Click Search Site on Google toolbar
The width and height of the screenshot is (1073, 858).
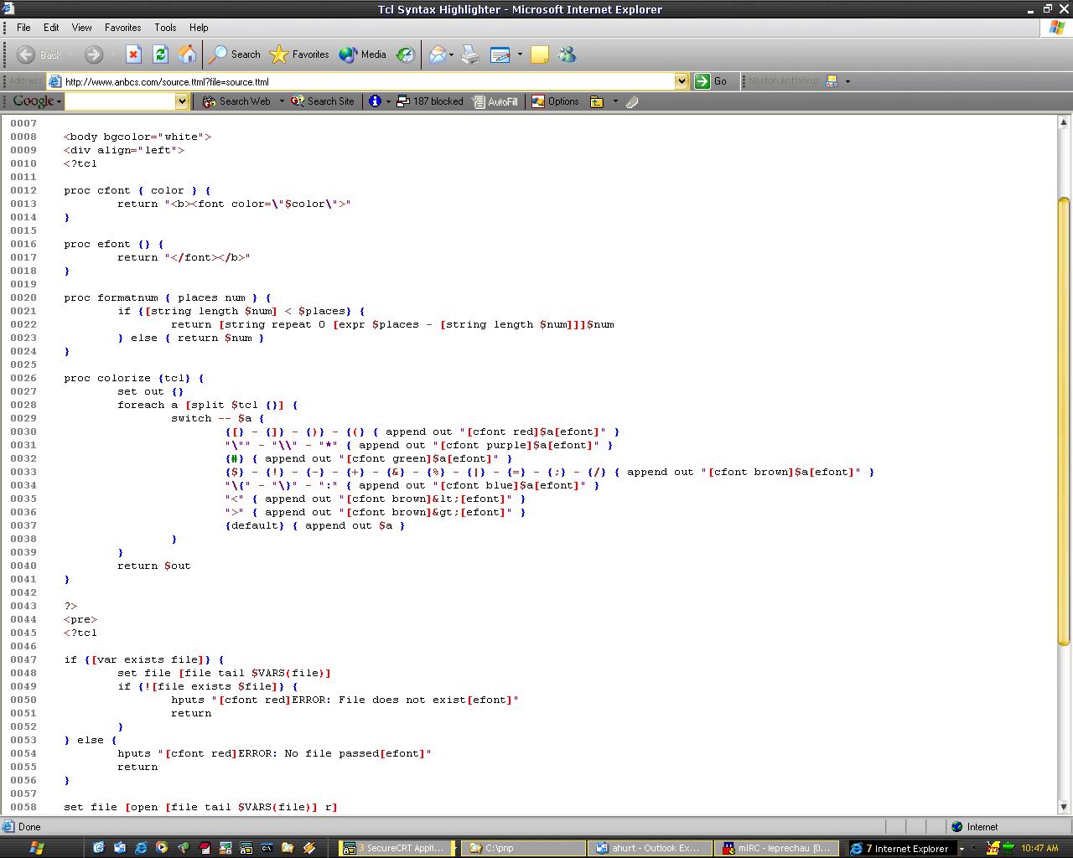323,101
